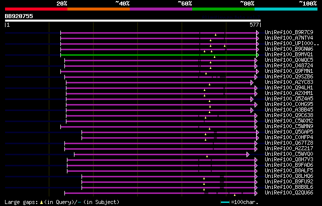Viewport: 322px width, 206px height.
Task: Open the UniRef100_Q8H7V3 label
Action: coord(289,160)
